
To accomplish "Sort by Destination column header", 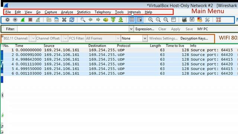I will point(97,45).
